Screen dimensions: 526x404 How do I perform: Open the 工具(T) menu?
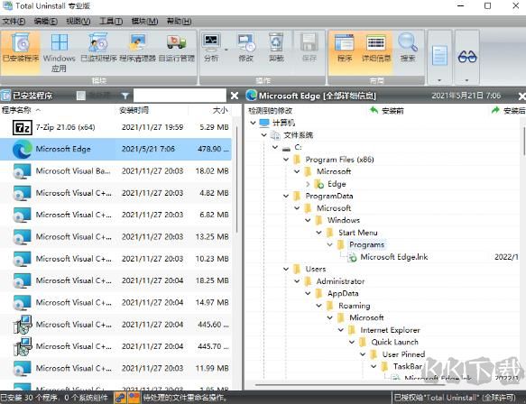pos(111,22)
